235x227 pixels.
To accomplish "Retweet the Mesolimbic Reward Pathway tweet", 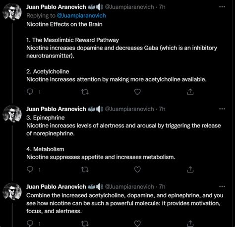I will tap(85, 92).
